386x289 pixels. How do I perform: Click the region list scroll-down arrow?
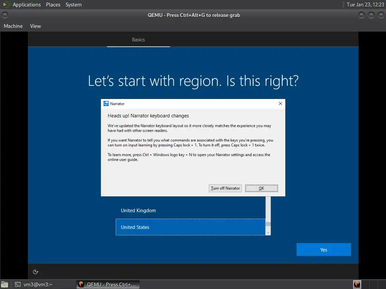pos(268,233)
